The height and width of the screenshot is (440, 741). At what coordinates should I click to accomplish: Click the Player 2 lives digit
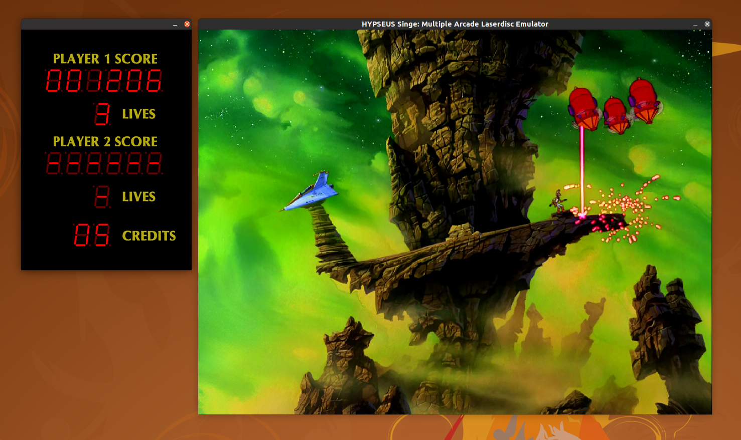tap(102, 196)
